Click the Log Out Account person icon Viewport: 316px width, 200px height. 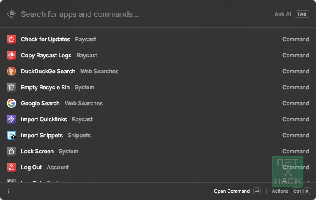[x=11, y=168]
